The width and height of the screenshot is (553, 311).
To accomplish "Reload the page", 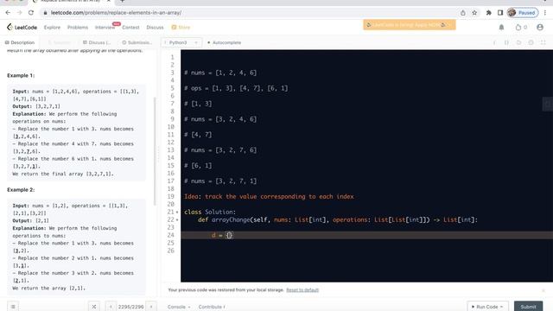I will click(x=31, y=13).
